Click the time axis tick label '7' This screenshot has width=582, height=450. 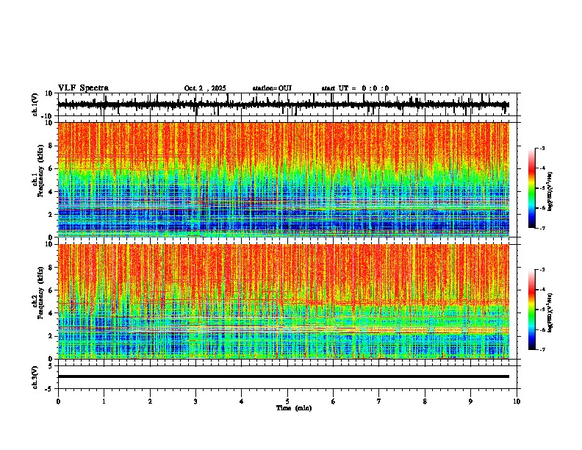[379, 401]
